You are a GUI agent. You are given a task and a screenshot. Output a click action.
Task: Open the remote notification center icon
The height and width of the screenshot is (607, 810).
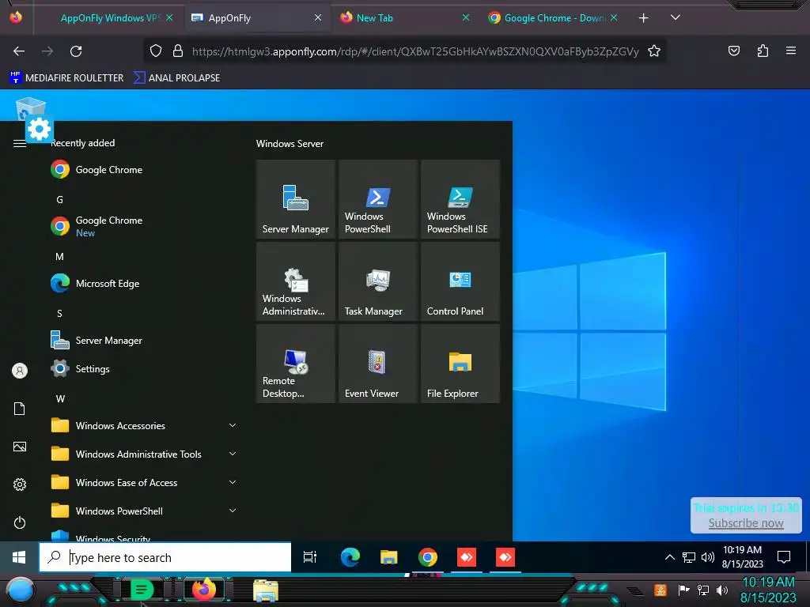tap(784, 557)
